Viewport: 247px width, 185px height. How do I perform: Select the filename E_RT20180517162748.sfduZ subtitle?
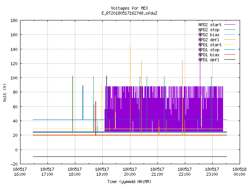[x=129, y=13]
